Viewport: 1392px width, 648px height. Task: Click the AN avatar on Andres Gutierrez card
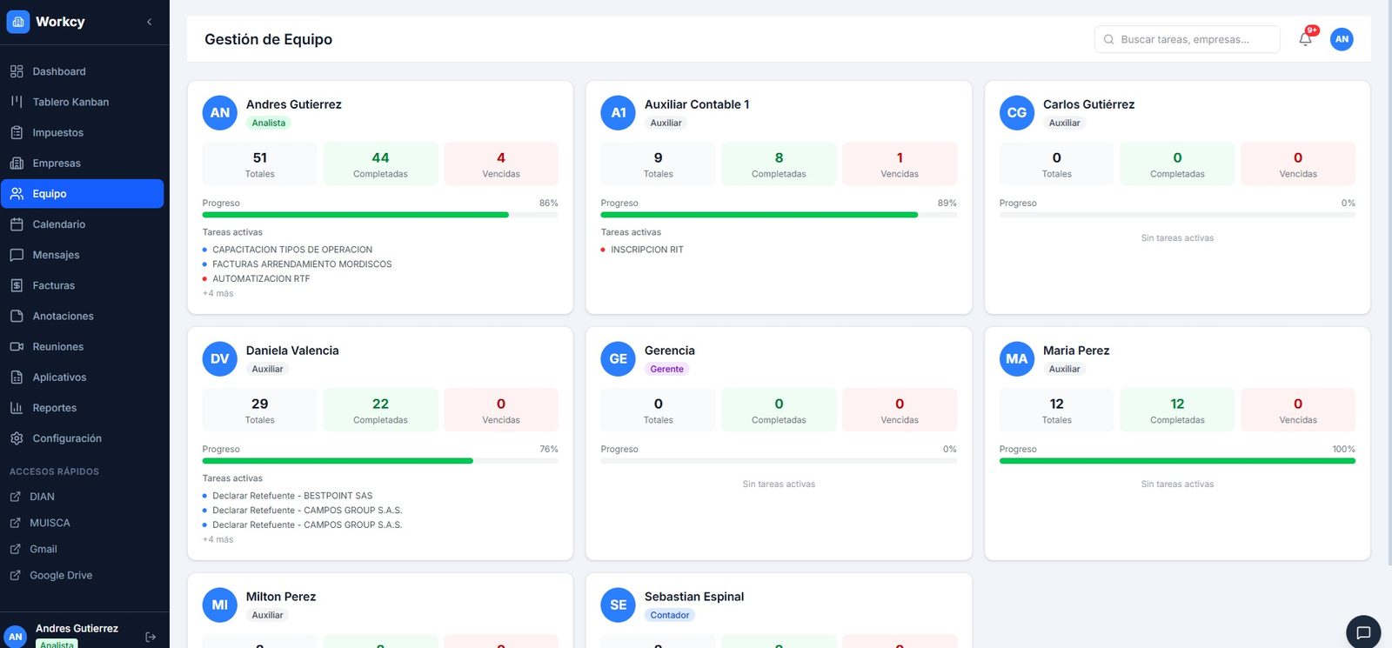coord(220,113)
